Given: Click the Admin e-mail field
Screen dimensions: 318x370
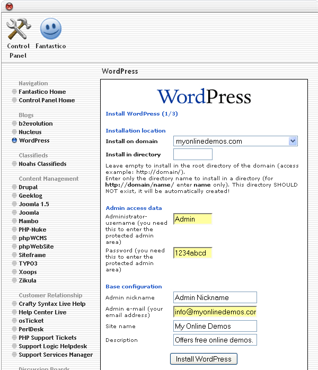Looking at the screenshot, I should 215,312.
